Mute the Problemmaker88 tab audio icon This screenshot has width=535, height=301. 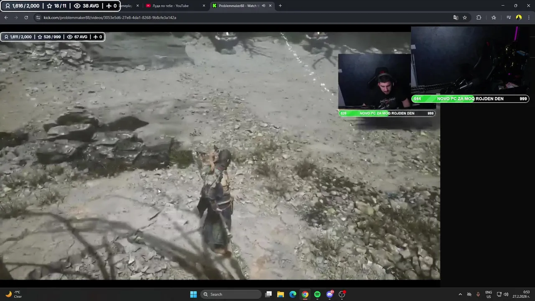click(x=263, y=6)
